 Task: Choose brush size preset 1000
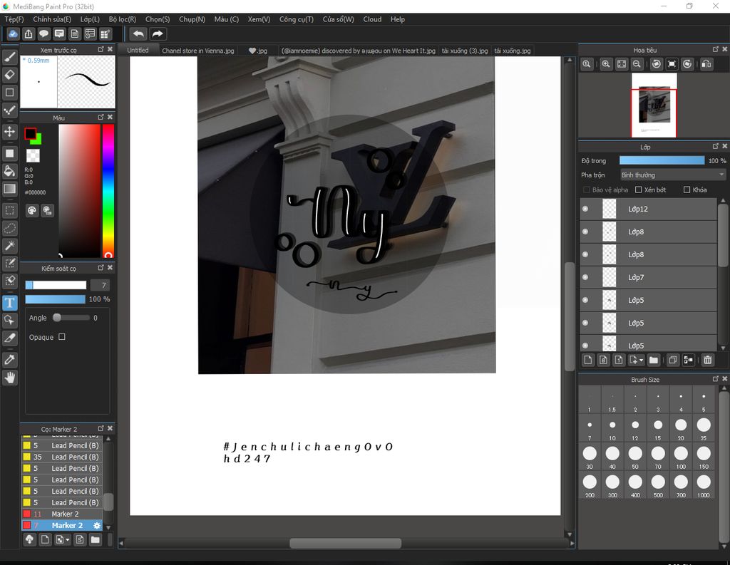point(704,485)
